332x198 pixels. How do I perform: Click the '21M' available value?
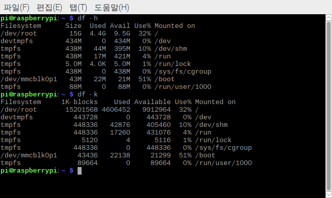[x=124, y=79]
